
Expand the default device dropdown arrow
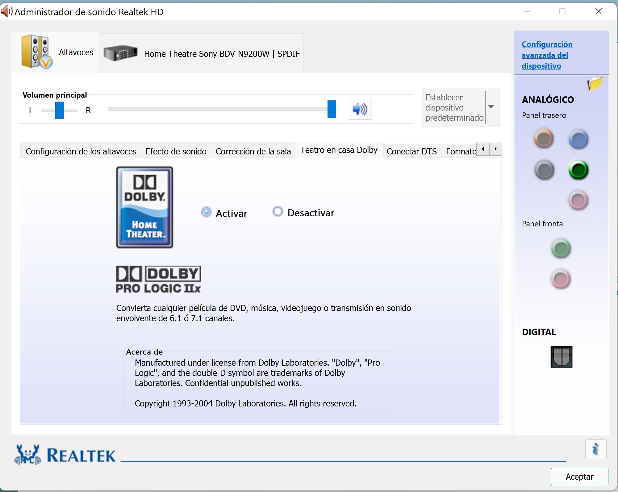click(491, 107)
